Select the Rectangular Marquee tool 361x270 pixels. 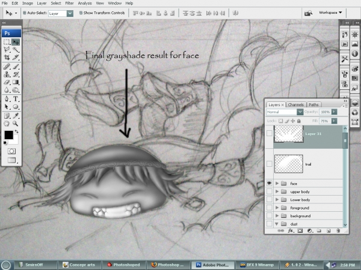7,42
